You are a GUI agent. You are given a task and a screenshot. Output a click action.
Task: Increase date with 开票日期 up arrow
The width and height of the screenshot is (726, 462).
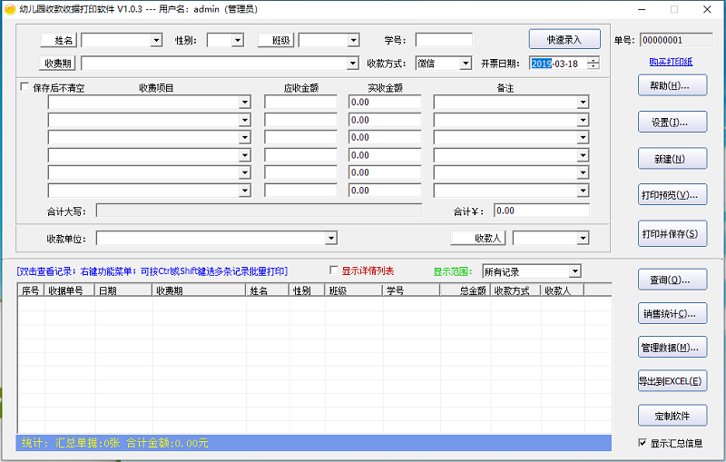tap(594, 60)
